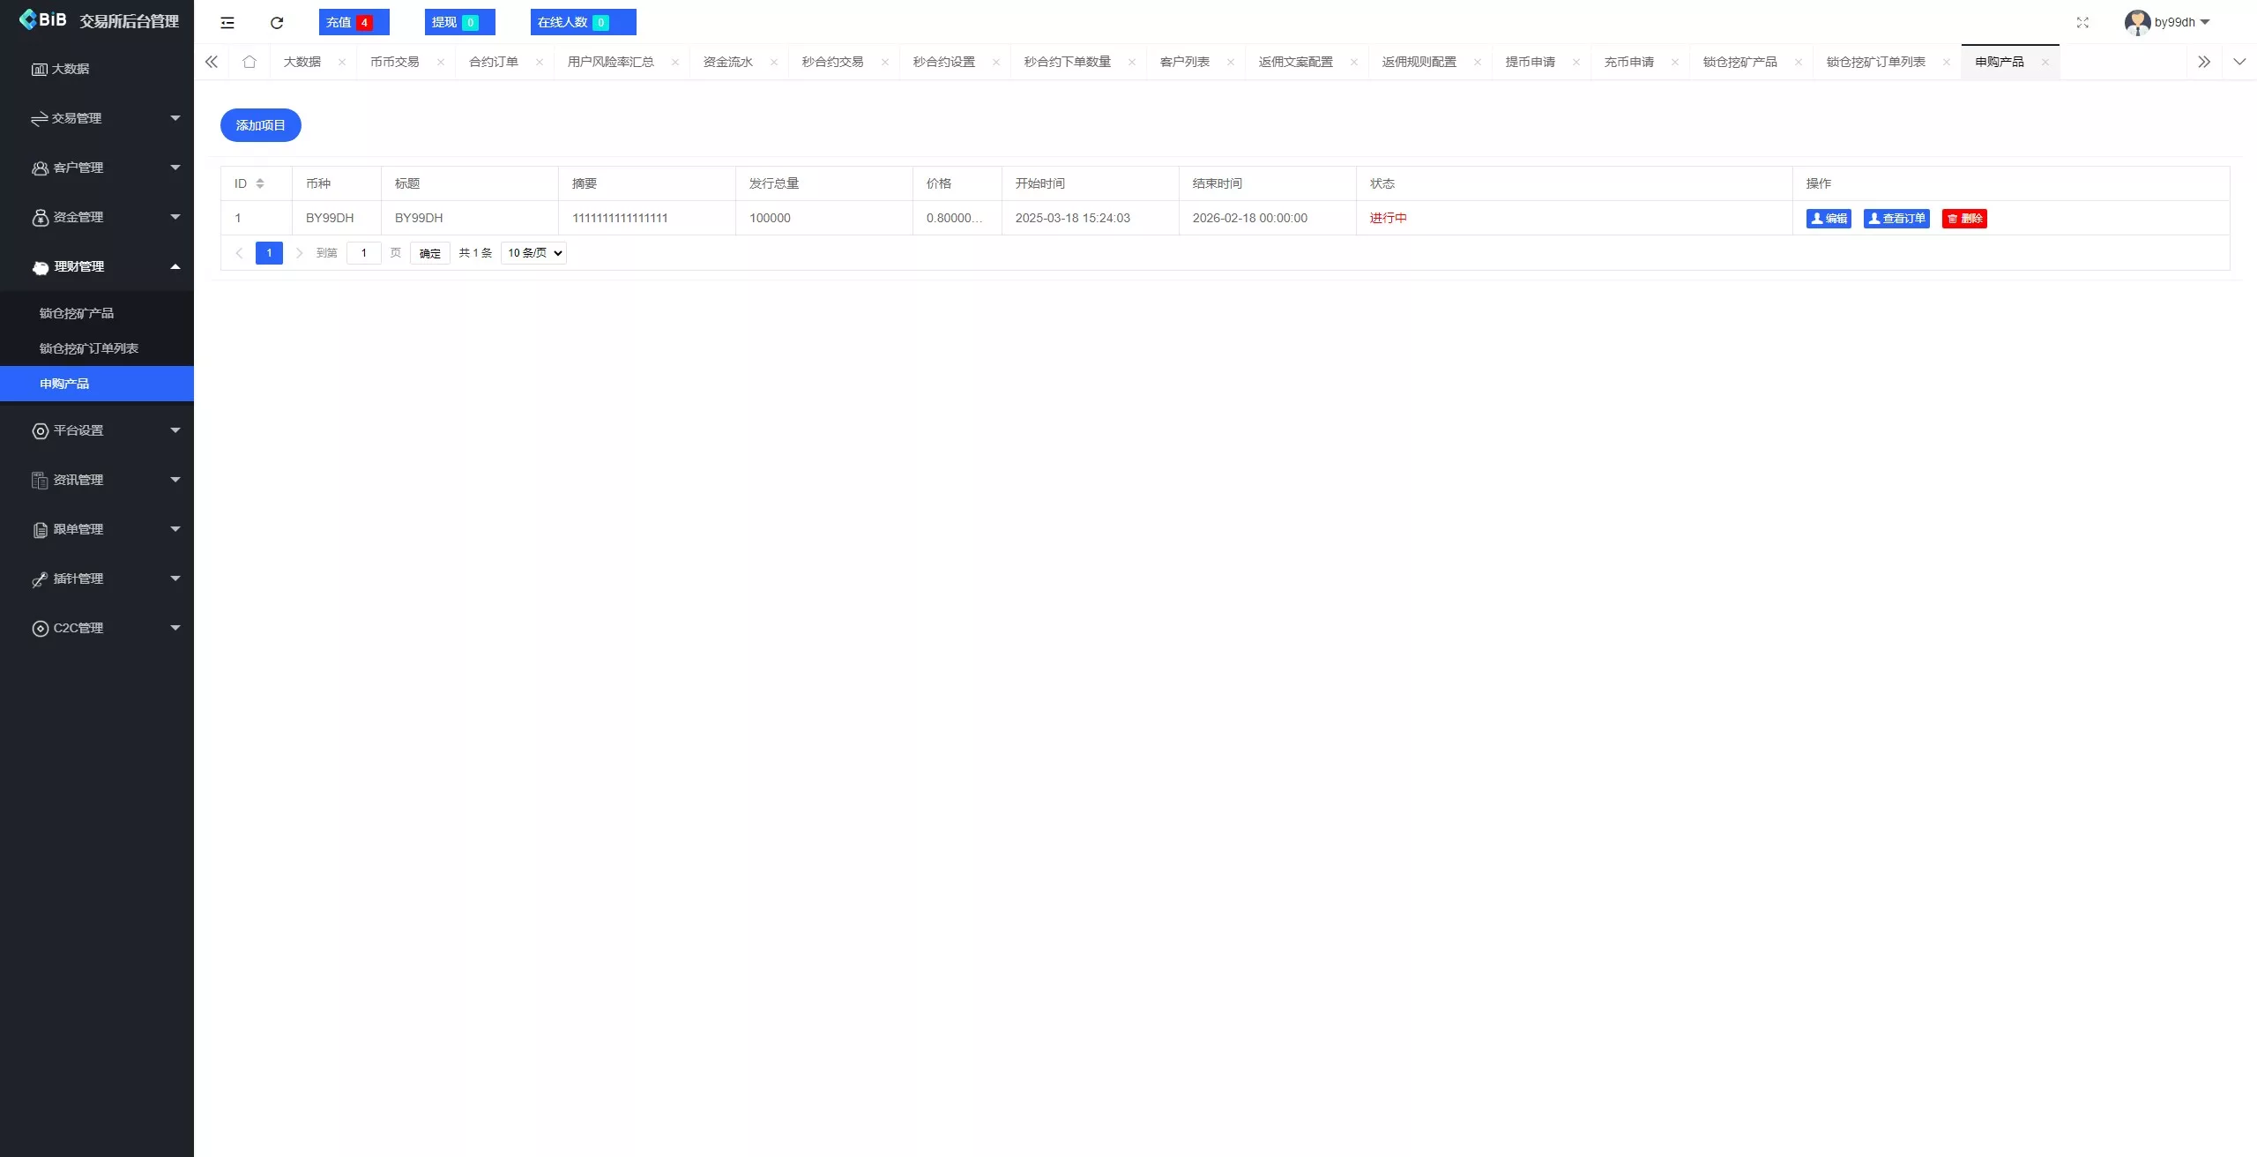Select the 插针管理 sidebar icon
Viewport: 2257px width, 1157px height.
39,578
